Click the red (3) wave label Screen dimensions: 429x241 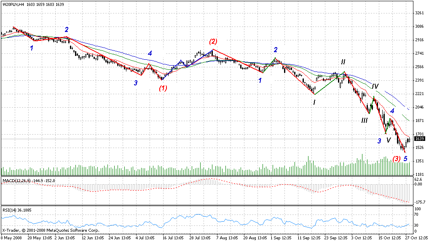tap(397, 159)
